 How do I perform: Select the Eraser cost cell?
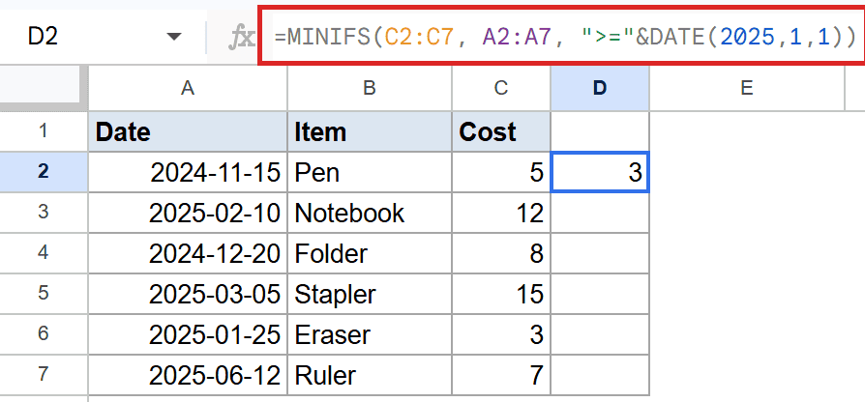[501, 334]
